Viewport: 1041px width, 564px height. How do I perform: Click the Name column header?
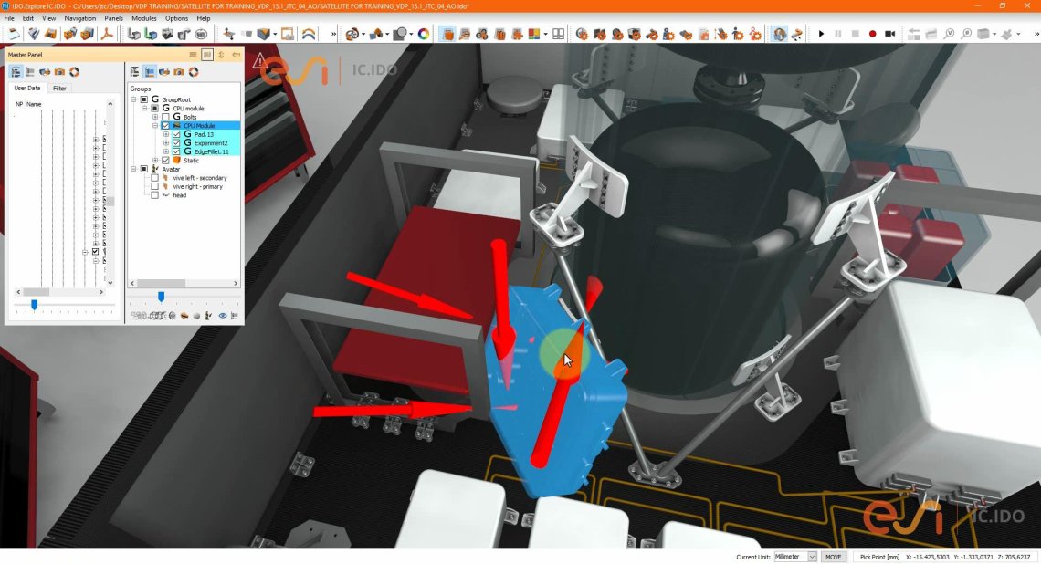pyautogui.click(x=34, y=104)
